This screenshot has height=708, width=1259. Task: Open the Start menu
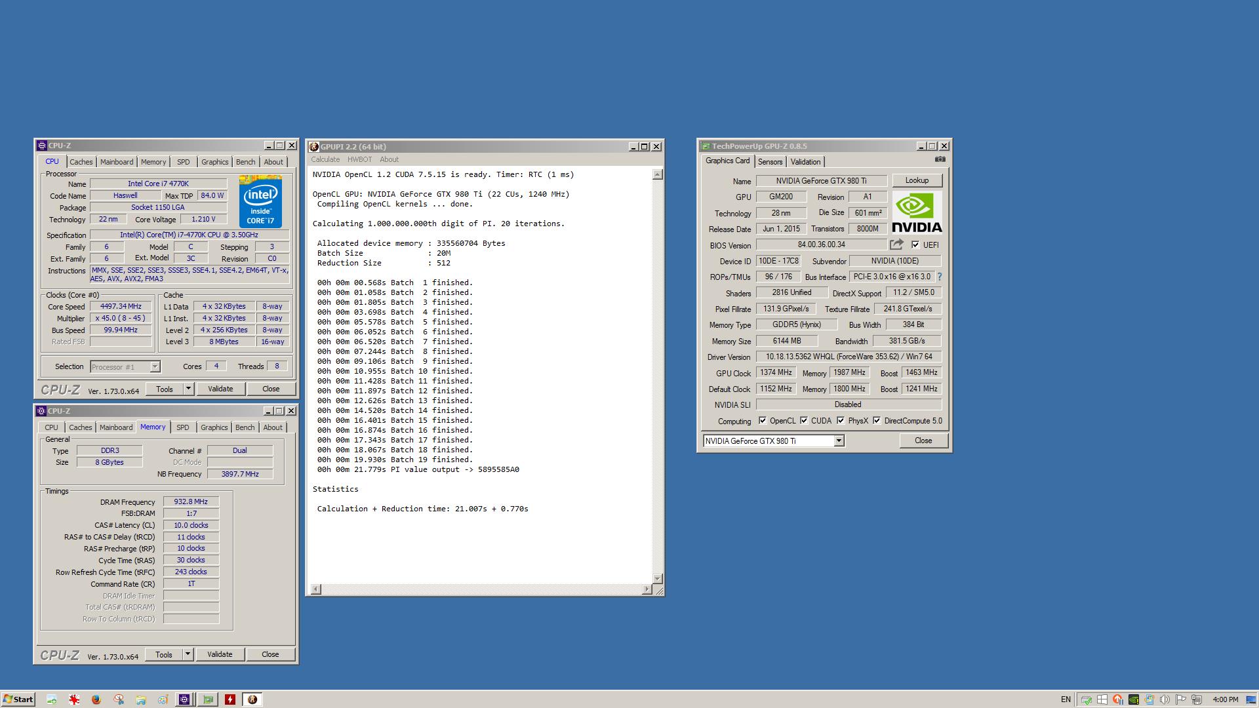18,699
